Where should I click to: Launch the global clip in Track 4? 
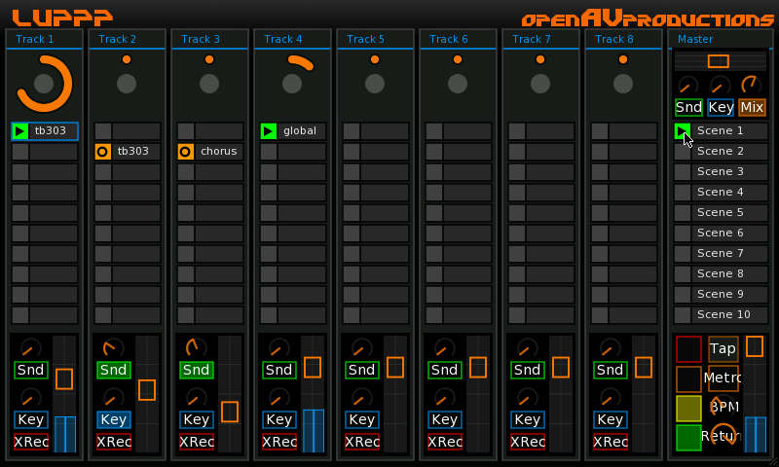[269, 131]
